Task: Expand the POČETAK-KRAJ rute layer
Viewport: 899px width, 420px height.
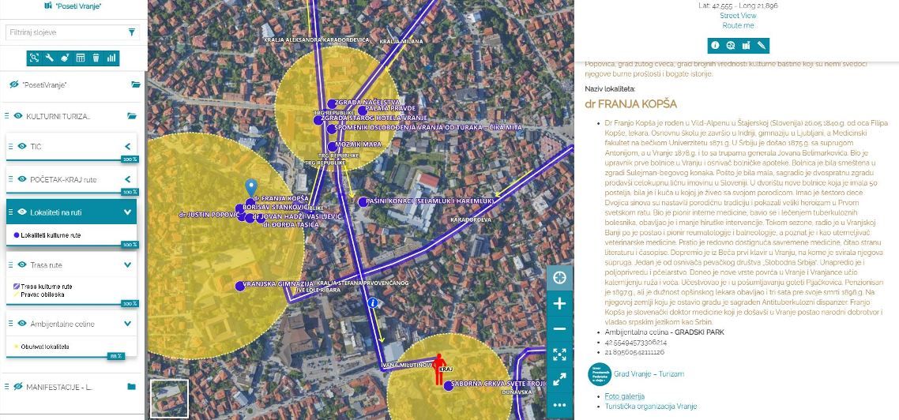Action: 127,179
